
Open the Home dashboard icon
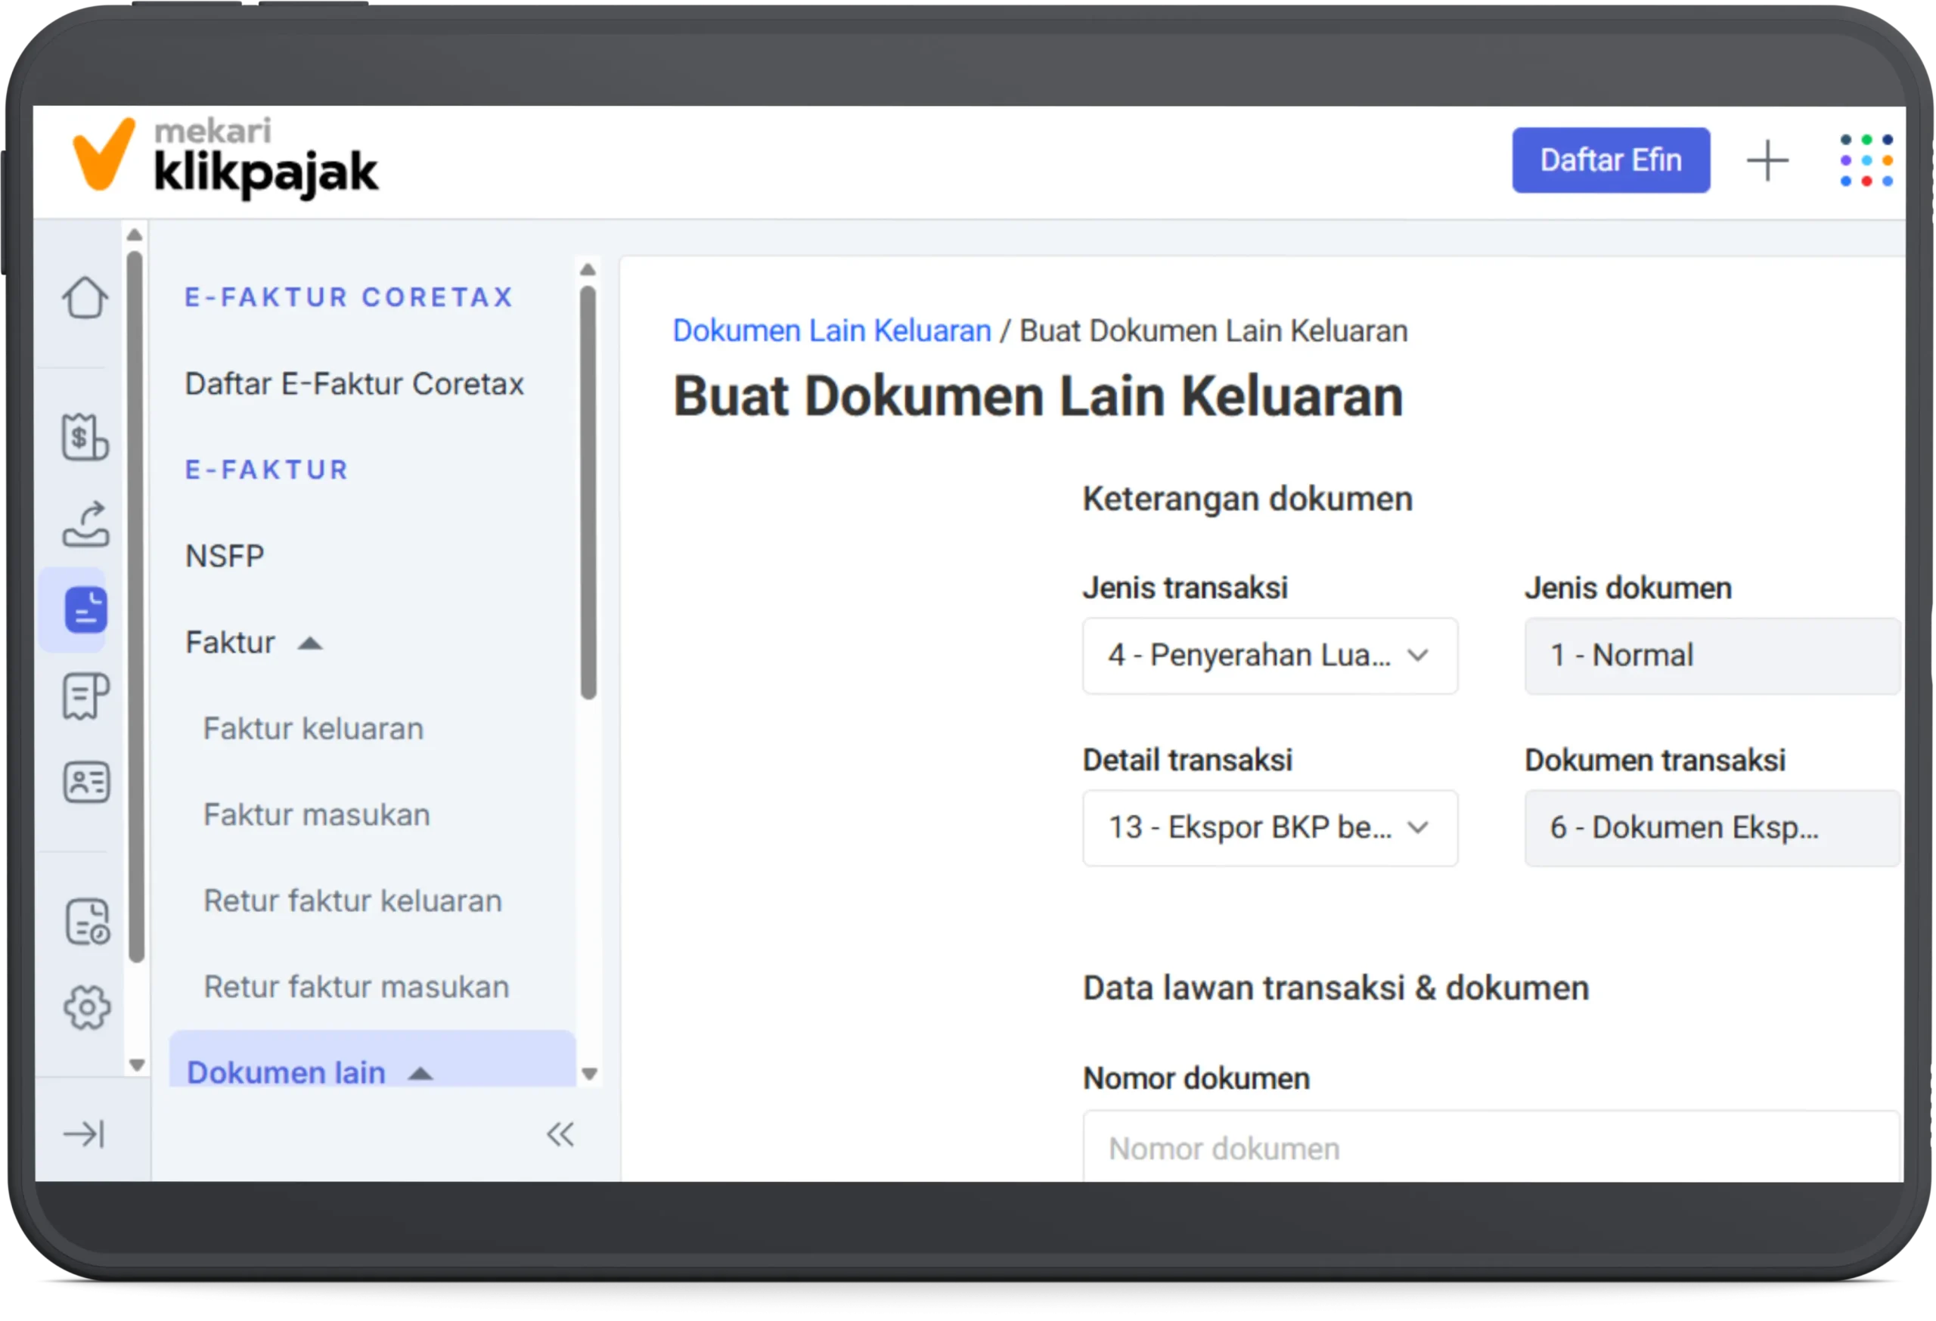pos(84,298)
